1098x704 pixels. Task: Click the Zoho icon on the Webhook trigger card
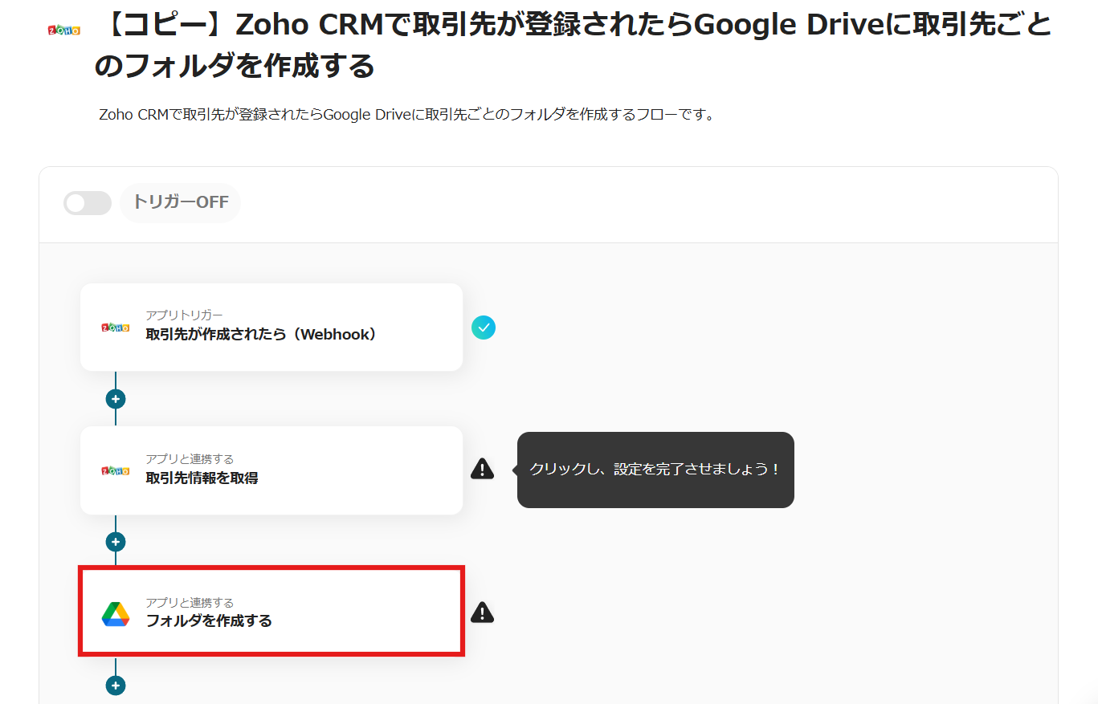(x=116, y=328)
